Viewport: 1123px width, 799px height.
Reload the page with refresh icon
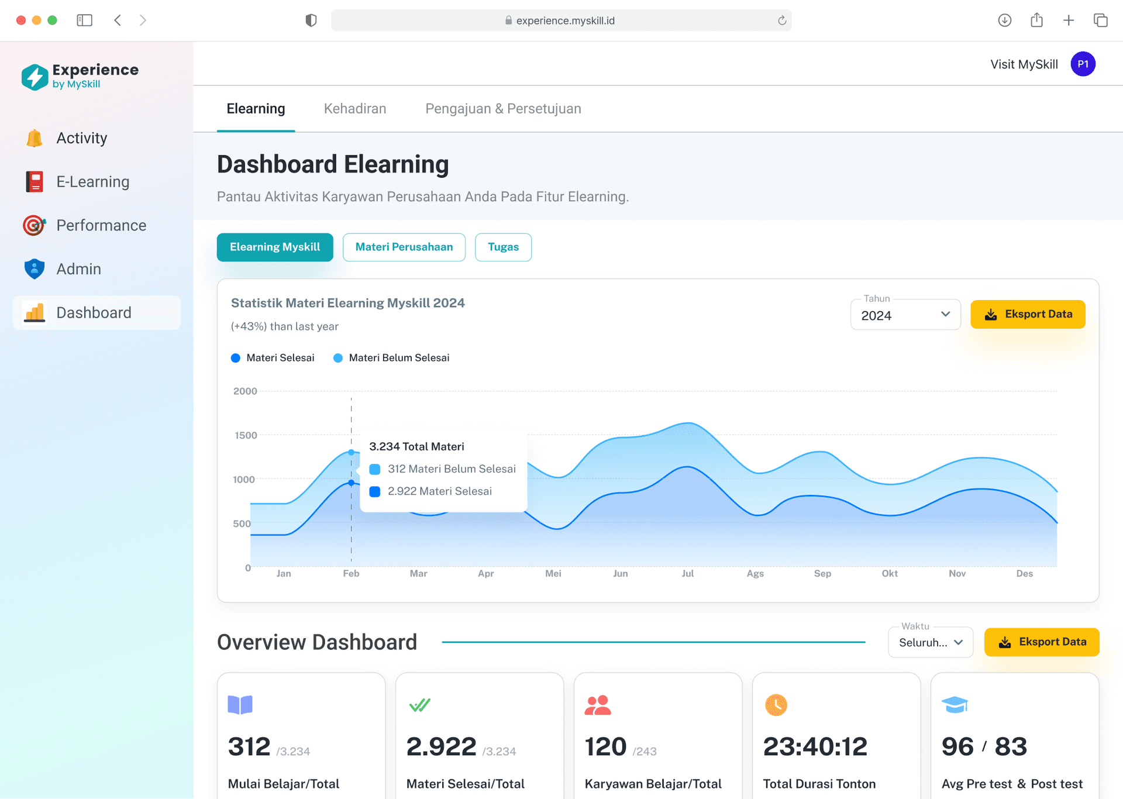click(x=782, y=20)
